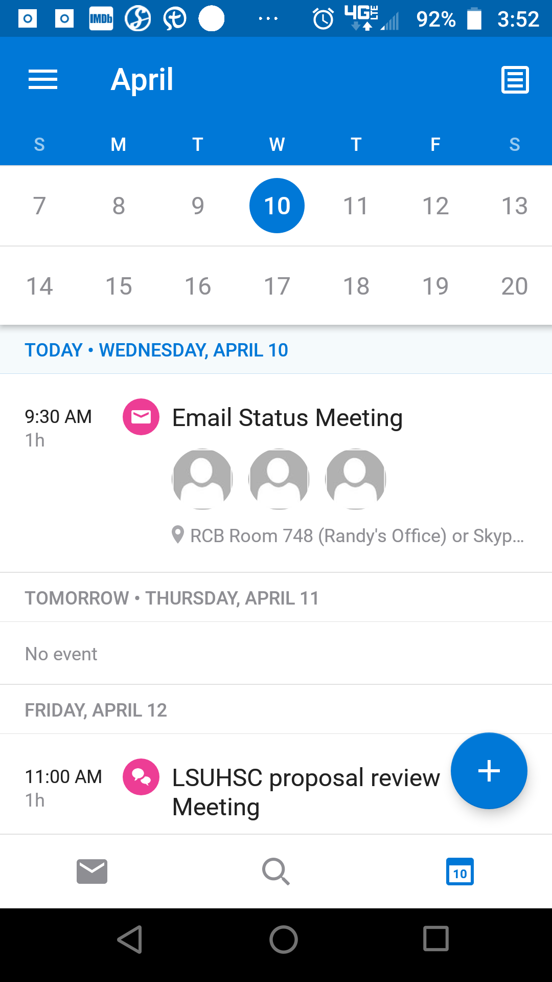Open the Mail tab
Image resolution: width=552 pixels, height=982 pixels.
[x=92, y=872]
